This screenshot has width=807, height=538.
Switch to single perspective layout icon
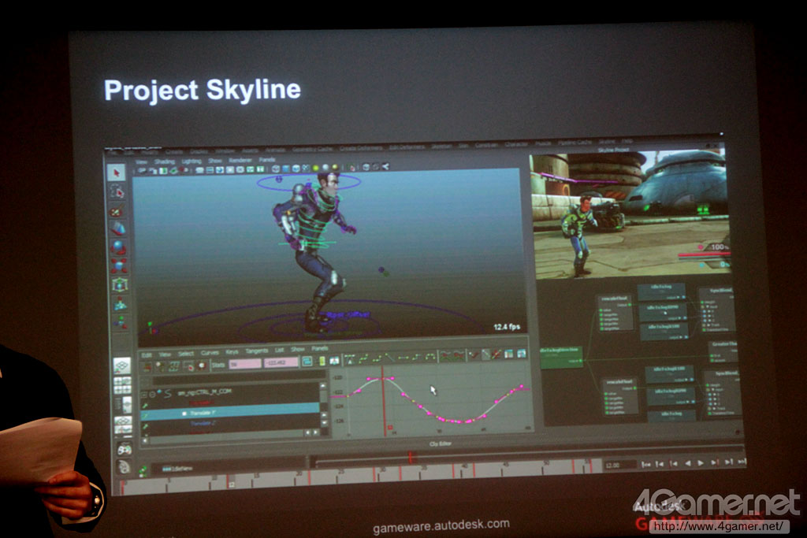point(122,365)
